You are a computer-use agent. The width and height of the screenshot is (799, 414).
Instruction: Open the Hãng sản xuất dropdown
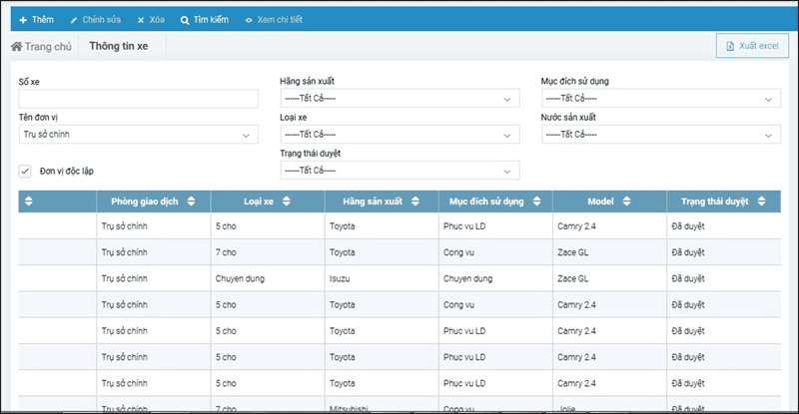400,99
